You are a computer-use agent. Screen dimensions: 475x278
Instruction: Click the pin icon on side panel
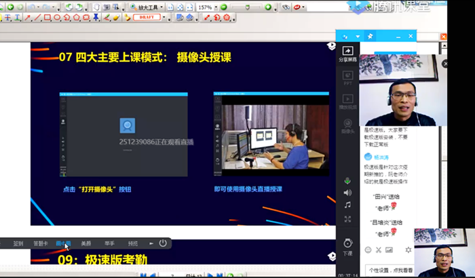370,36
